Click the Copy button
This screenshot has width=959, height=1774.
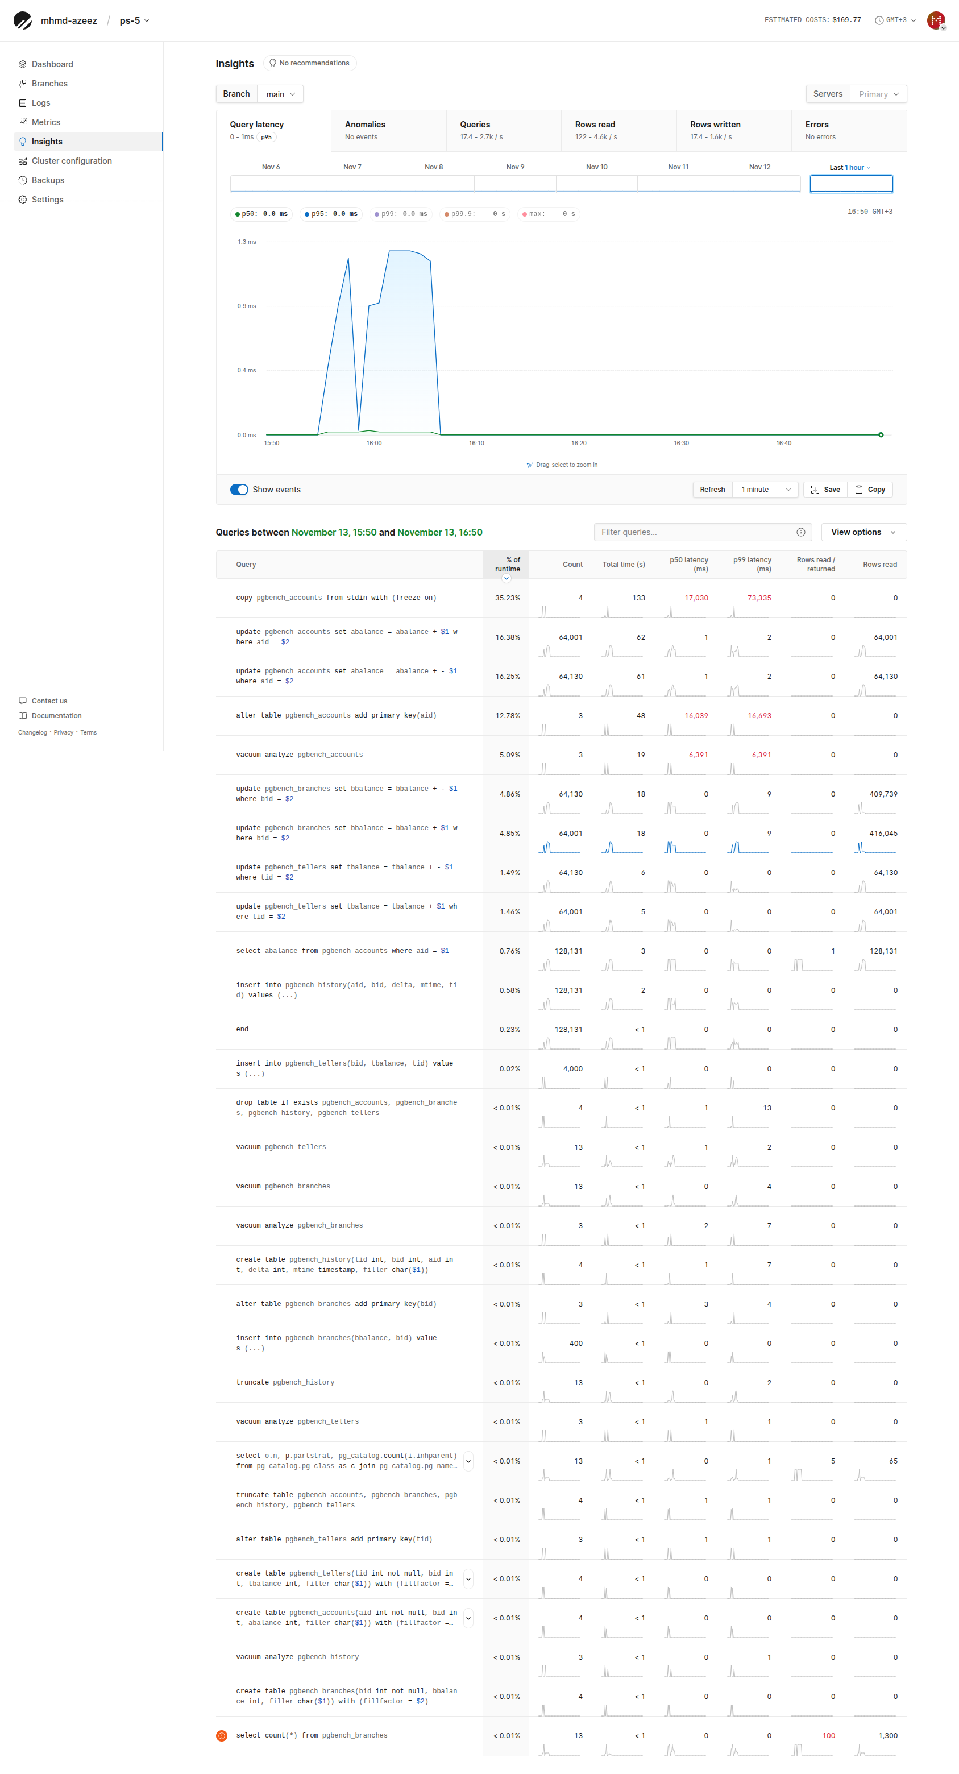click(x=870, y=490)
